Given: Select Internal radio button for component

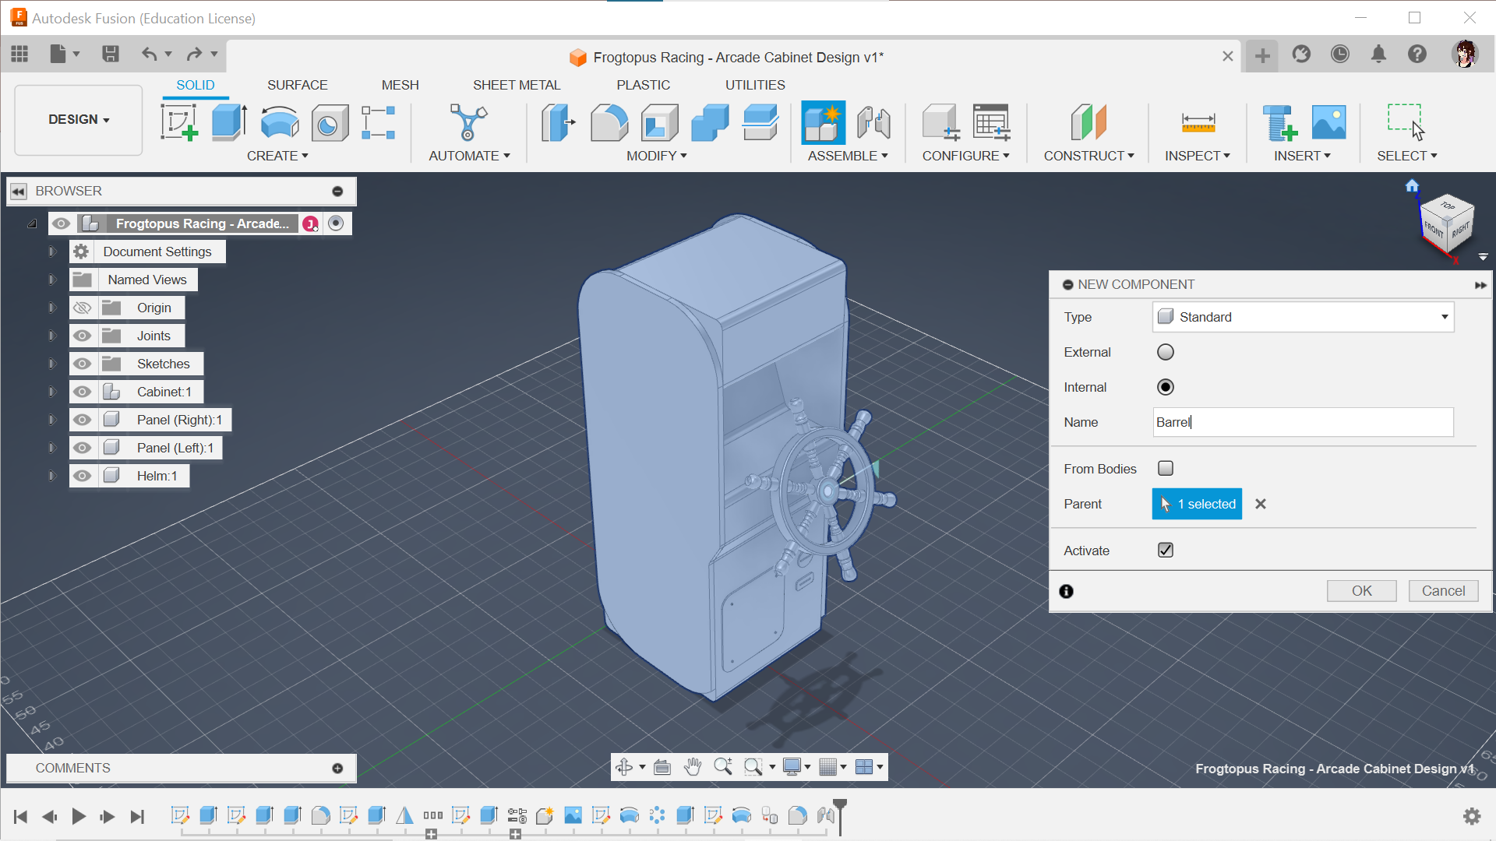Looking at the screenshot, I should (x=1165, y=386).
